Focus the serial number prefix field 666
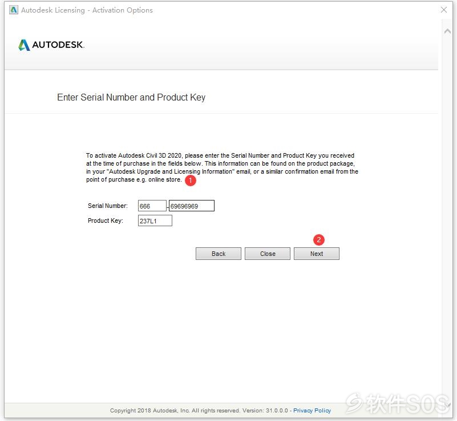This screenshot has width=457, height=421. [x=152, y=206]
